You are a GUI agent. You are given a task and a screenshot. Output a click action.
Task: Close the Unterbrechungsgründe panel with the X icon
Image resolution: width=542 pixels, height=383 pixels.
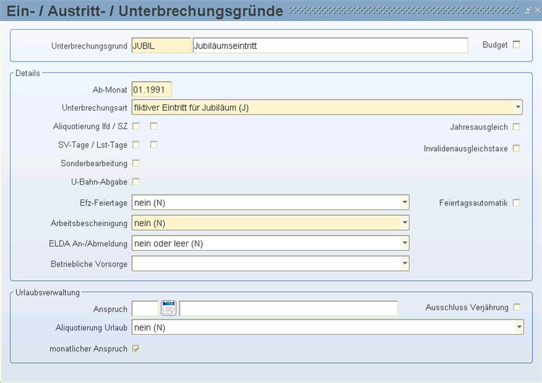536,10
